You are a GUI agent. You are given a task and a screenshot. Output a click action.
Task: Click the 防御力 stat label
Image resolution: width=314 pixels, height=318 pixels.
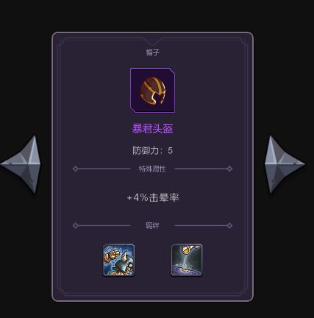click(146, 150)
